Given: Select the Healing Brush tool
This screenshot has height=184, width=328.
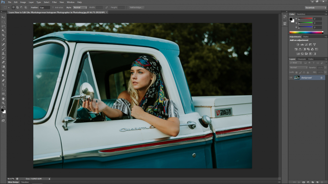Looking at the screenshot, I should click(3, 44).
